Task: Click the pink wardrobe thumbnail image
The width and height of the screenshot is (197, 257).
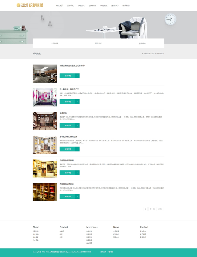Action: click(45, 97)
